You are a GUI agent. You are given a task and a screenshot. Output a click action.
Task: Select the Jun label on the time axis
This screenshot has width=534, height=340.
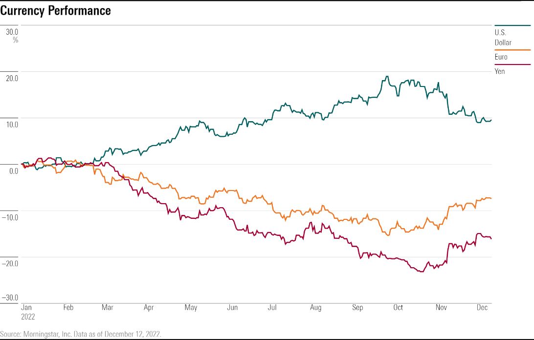click(232, 307)
